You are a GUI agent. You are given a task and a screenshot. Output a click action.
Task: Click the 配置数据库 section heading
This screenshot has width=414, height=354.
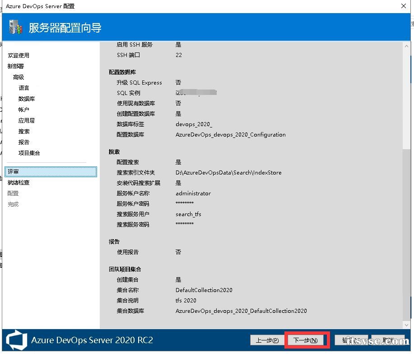[122, 72]
